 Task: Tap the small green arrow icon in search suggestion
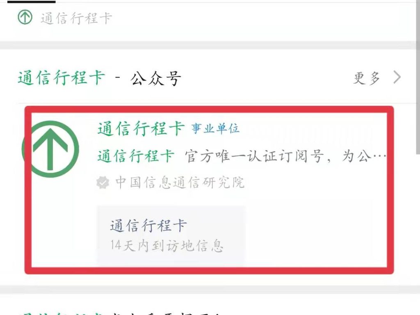(x=25, y=17)
